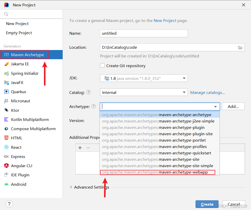Select maven-archetype-portlet option
The height and width of the screenshot is (210, 251).
pyautogui.click(x=159, y=140)
